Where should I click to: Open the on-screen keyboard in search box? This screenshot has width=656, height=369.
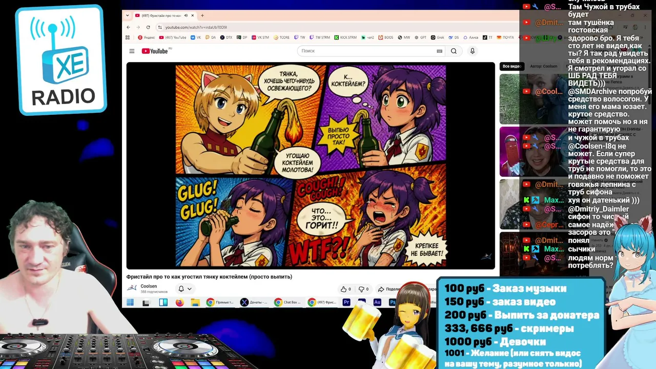tap(439, 51)
